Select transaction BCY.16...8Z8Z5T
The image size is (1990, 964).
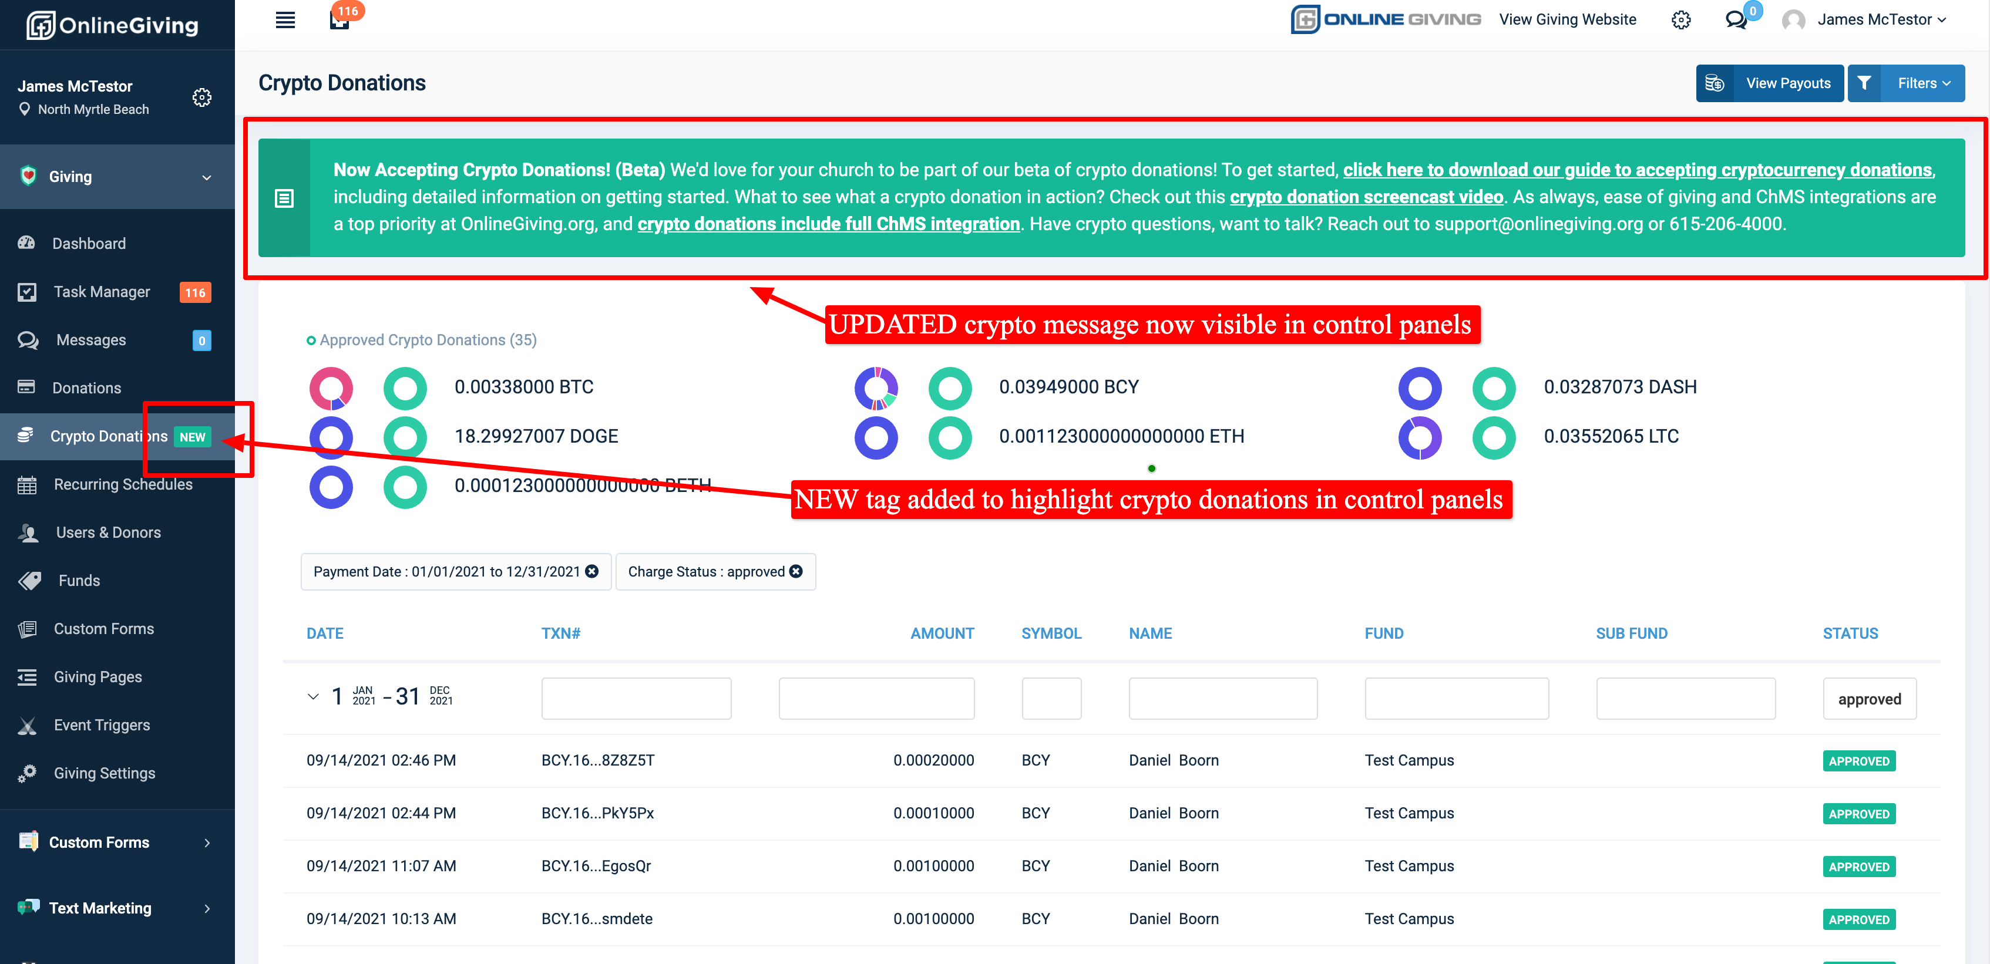(597, 760)
